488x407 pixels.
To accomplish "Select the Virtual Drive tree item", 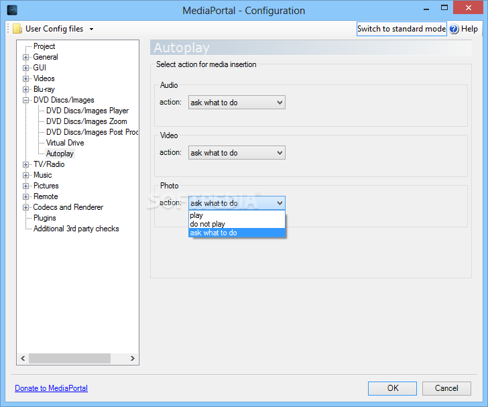I will [65, 143].
